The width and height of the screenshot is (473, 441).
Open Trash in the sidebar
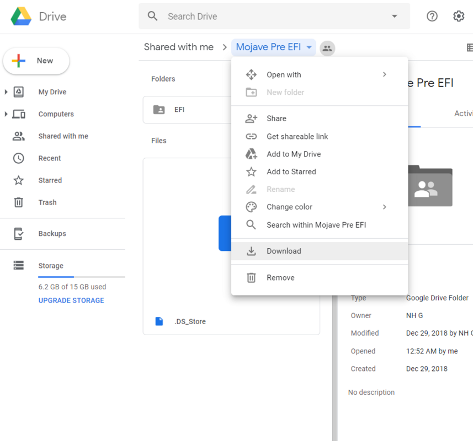pyautogui.click(x=47, y=202)
